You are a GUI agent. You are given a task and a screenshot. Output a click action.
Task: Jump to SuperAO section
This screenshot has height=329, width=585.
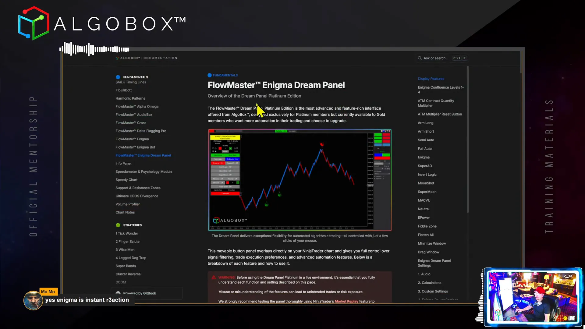point(425,166)
